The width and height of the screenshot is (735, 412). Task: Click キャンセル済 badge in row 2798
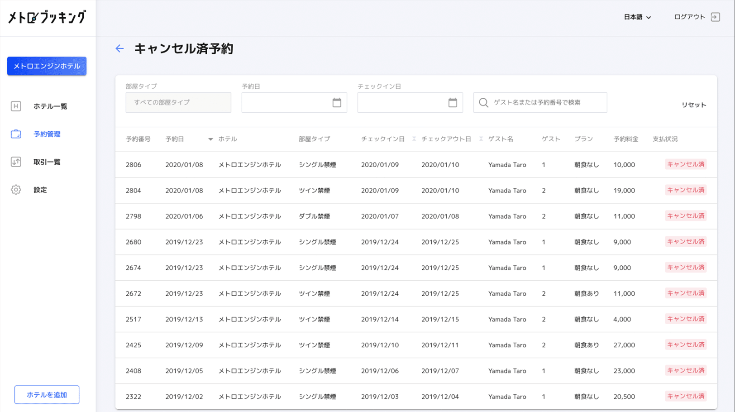pos(686,216)
